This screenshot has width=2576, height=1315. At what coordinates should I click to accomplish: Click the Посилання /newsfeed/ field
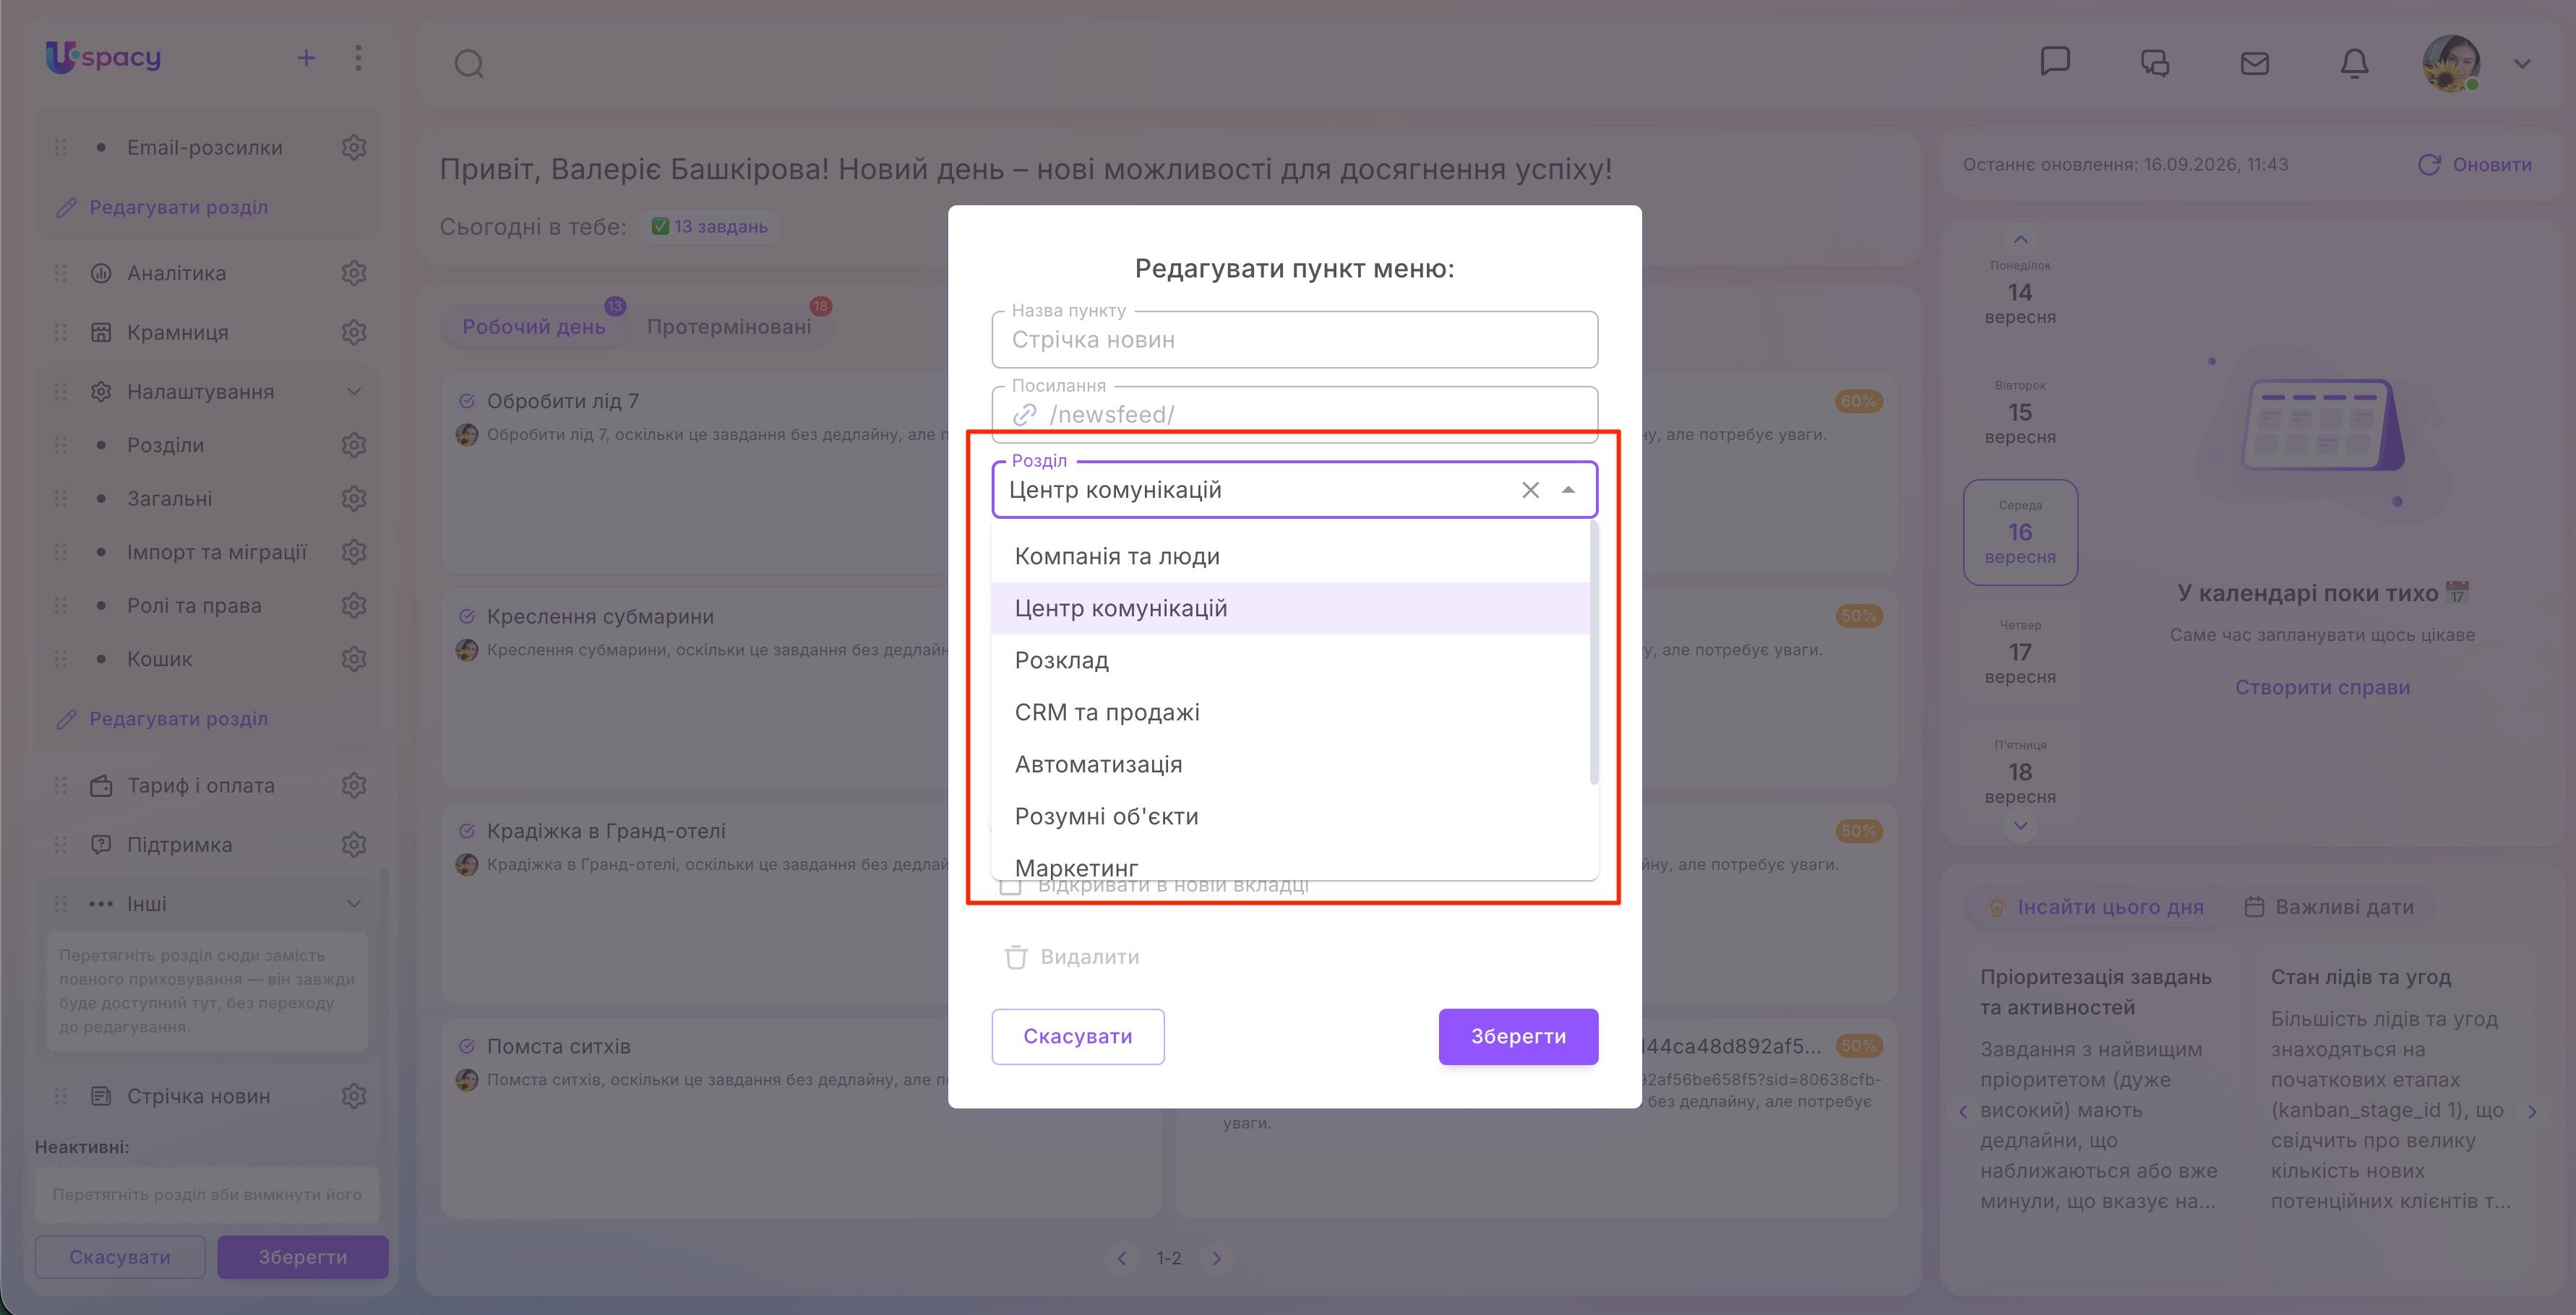tap(1294, 414)
